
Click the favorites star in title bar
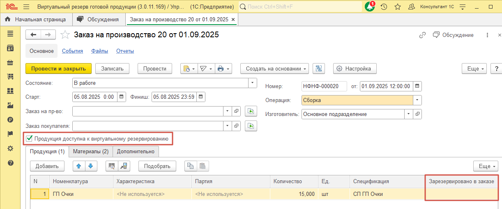[x=397, y=7]
